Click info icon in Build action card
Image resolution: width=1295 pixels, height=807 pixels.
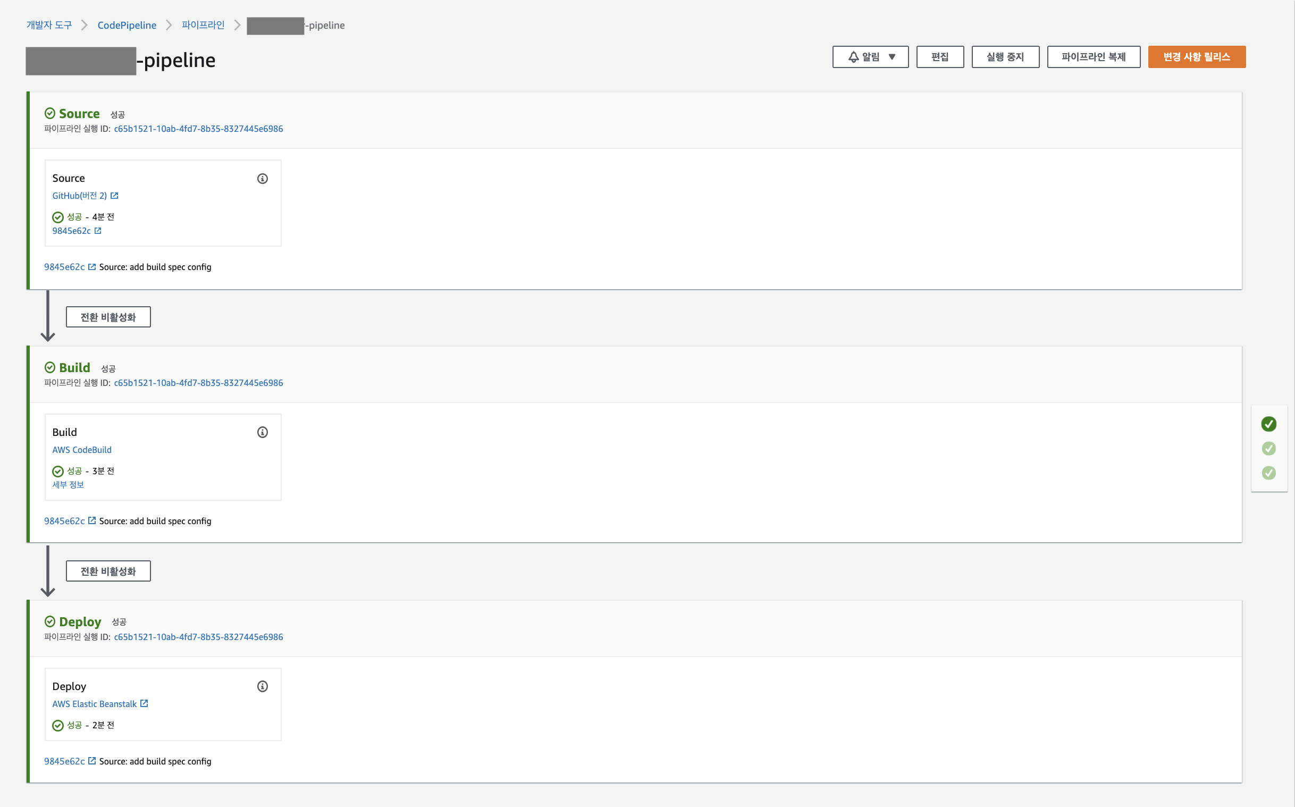click(x=263, y=432)
